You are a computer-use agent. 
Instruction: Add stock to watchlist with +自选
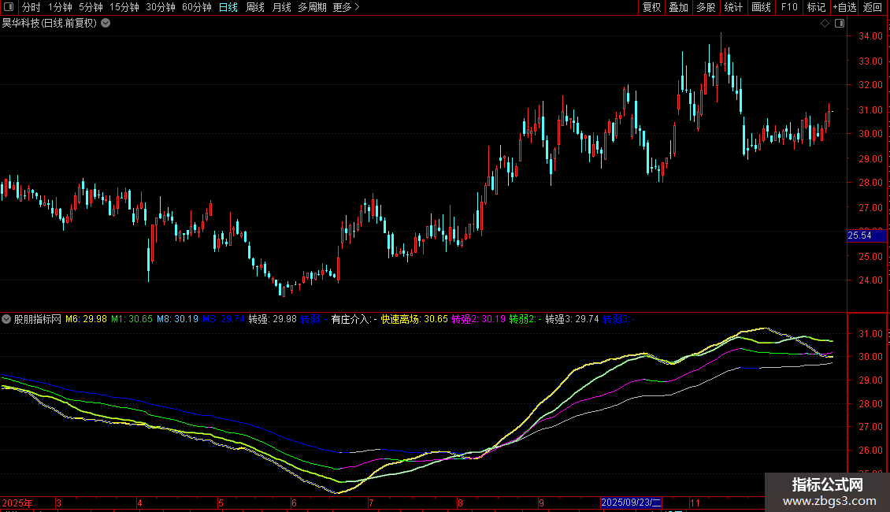pyautogui.click(x=844, y=7)
